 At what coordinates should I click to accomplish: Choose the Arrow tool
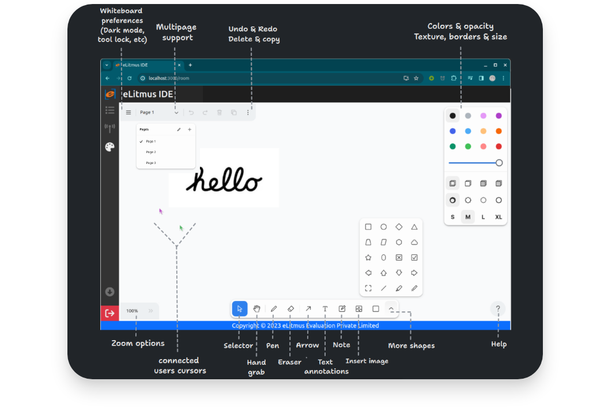coord(308,309)
